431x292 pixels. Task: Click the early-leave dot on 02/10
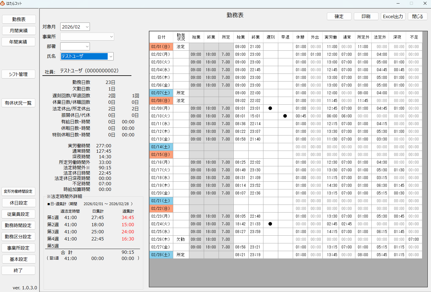285,116
